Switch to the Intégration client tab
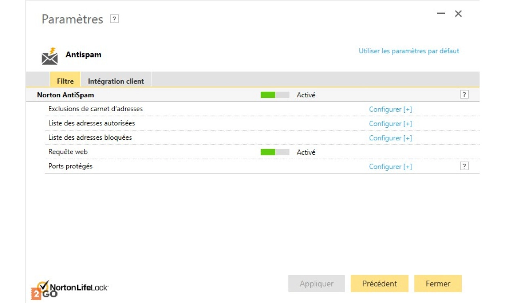Screen dimensions: 505x303 pyautogui.click(x=116, y=81)
